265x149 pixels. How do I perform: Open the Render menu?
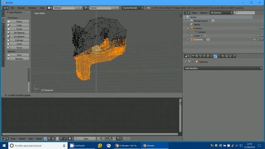[x=21, y=8]
